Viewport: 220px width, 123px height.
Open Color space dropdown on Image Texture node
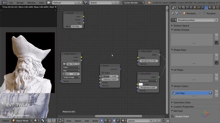(71, 67)
